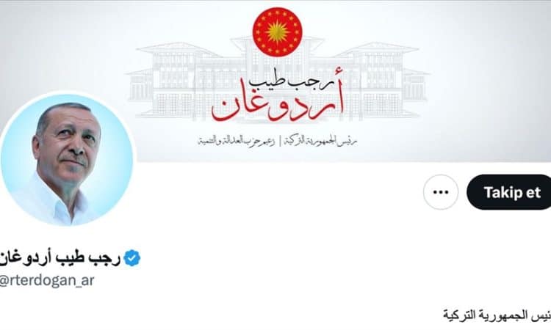This screenshot has height=330, width=551.
Task: Click the blue verified checkmark badge
Action: coord(132,257)
